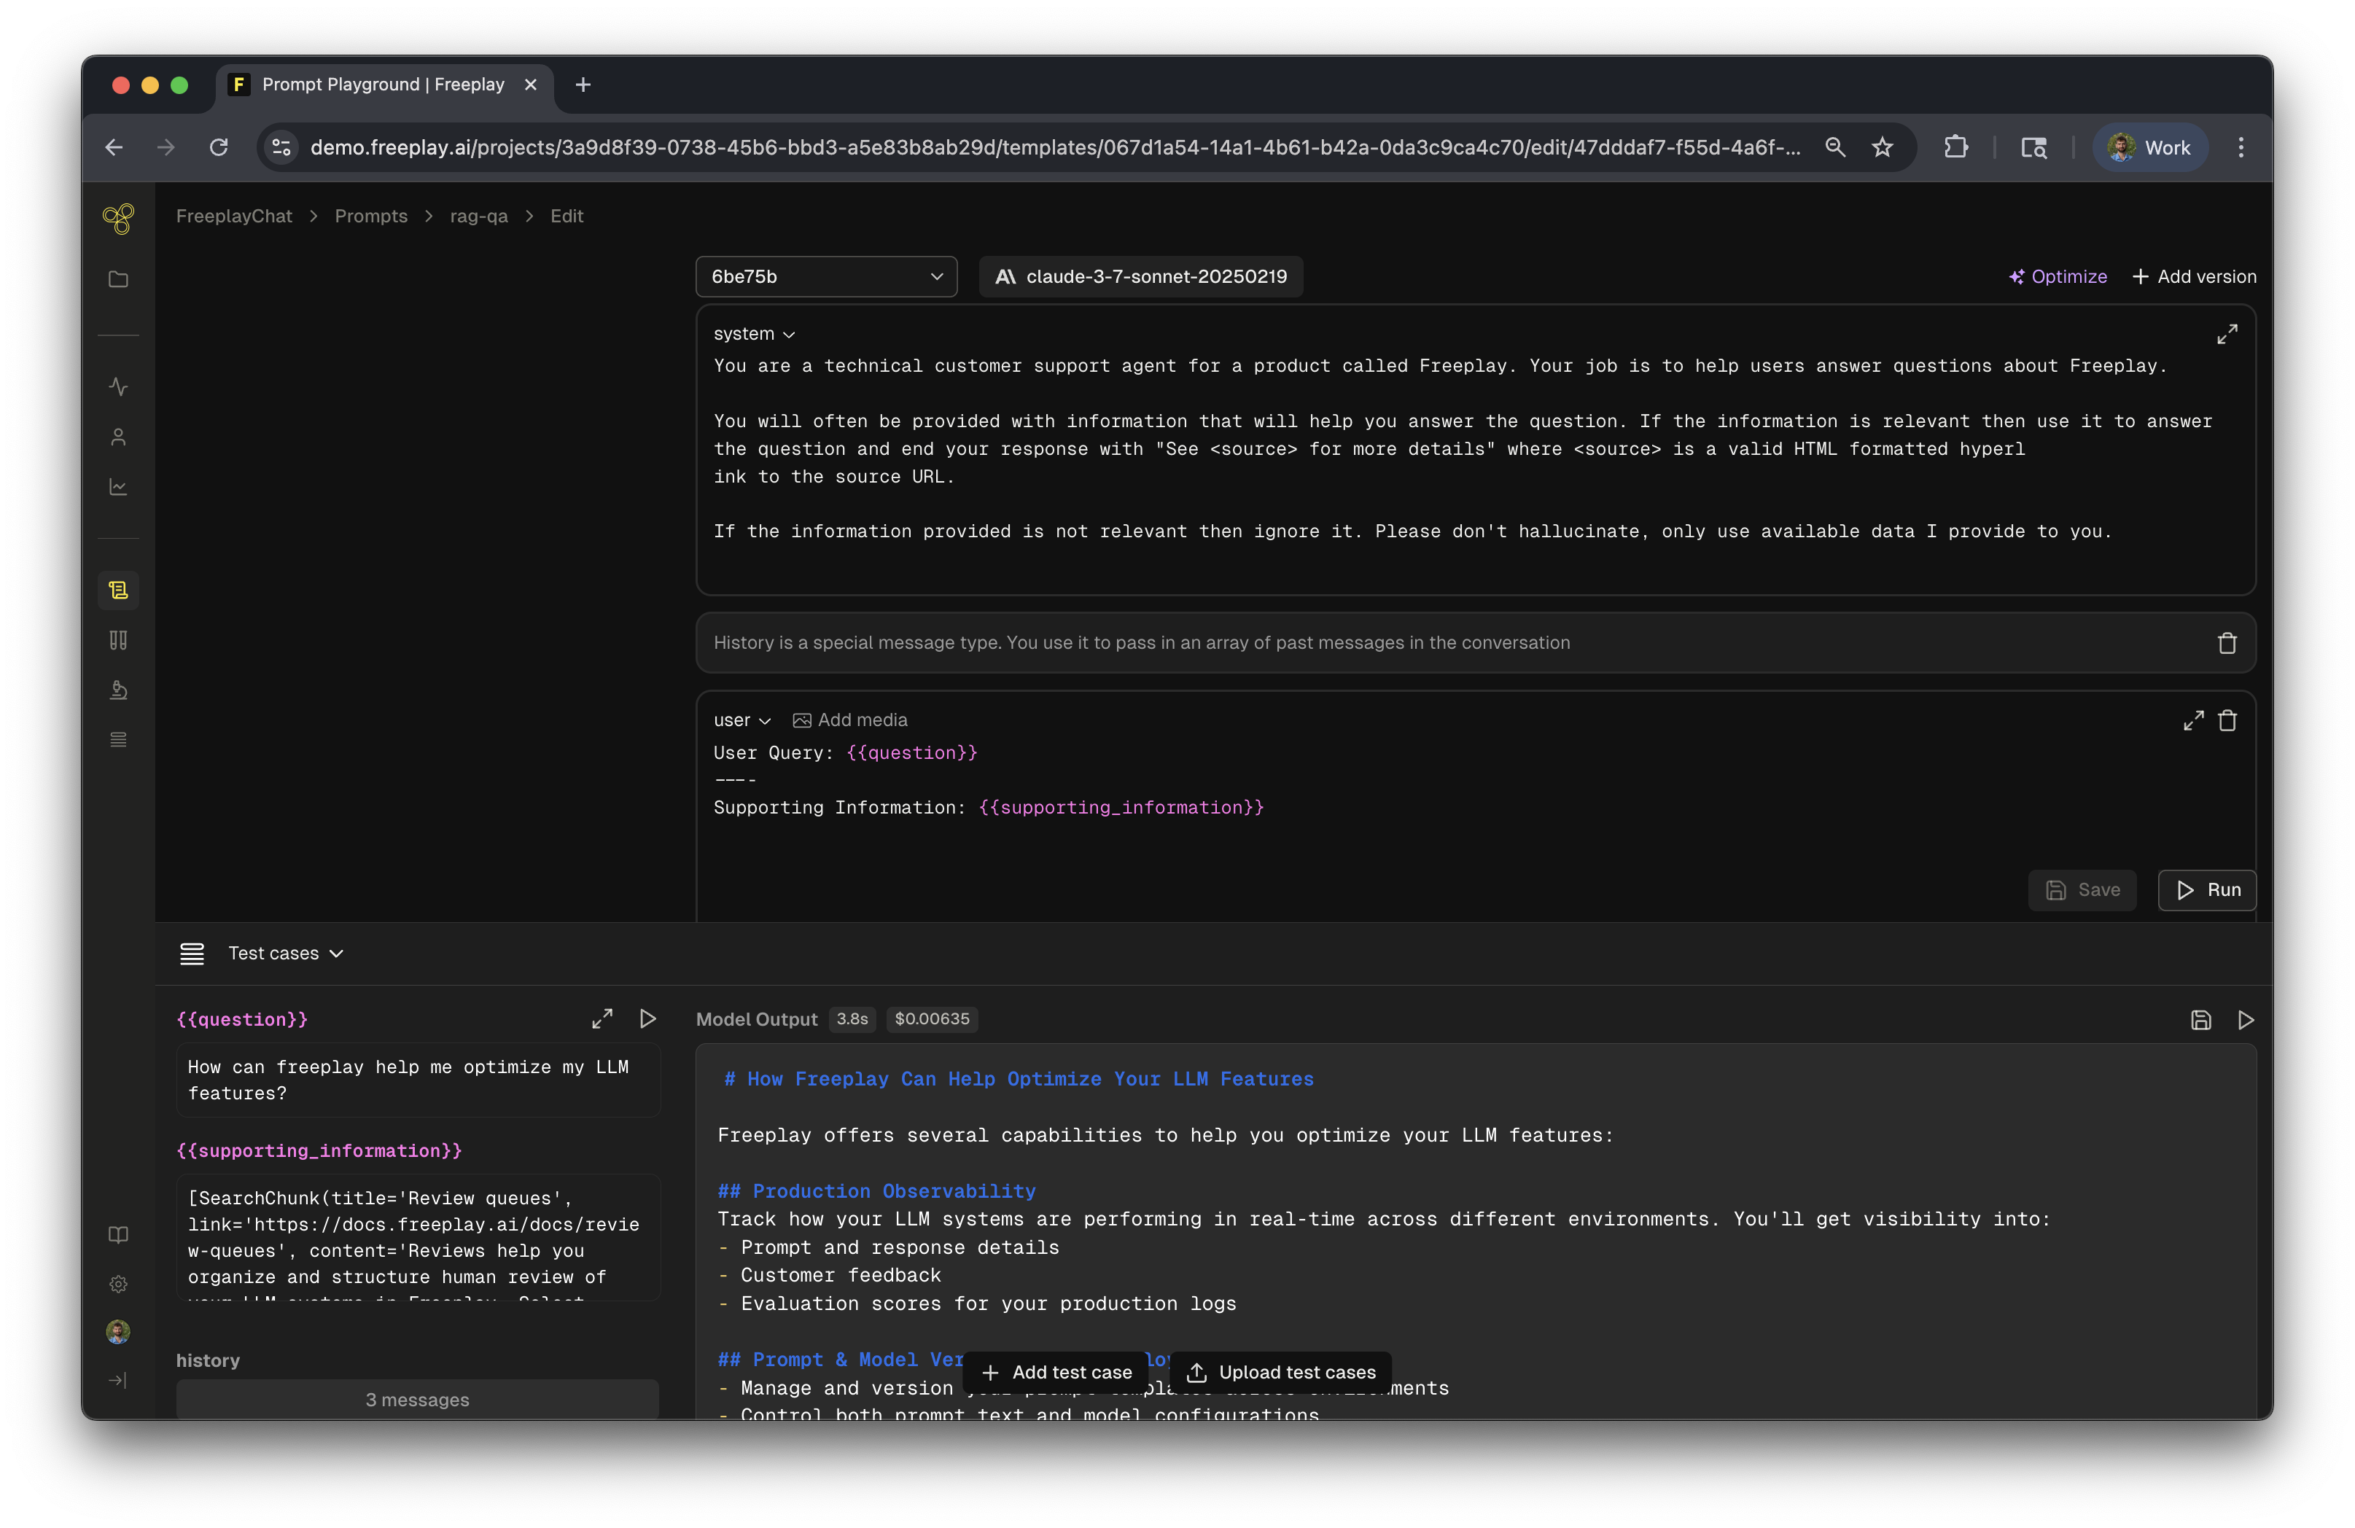This screenshot has width=2355, height=1528.
Task: Go to Prompts breadcrumb
Action: (371, 216)
